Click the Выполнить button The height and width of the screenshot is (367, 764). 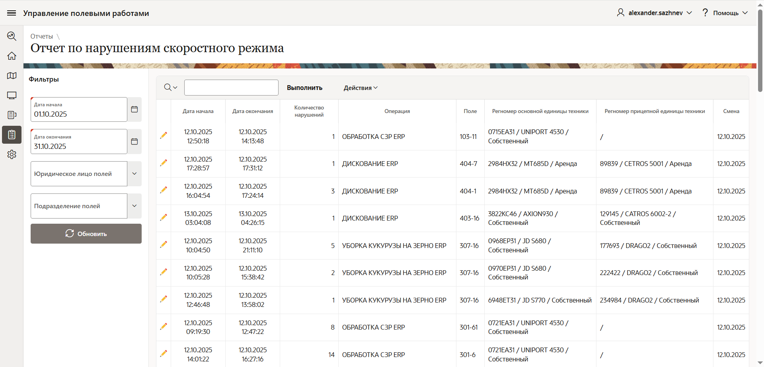pos(304,88)
